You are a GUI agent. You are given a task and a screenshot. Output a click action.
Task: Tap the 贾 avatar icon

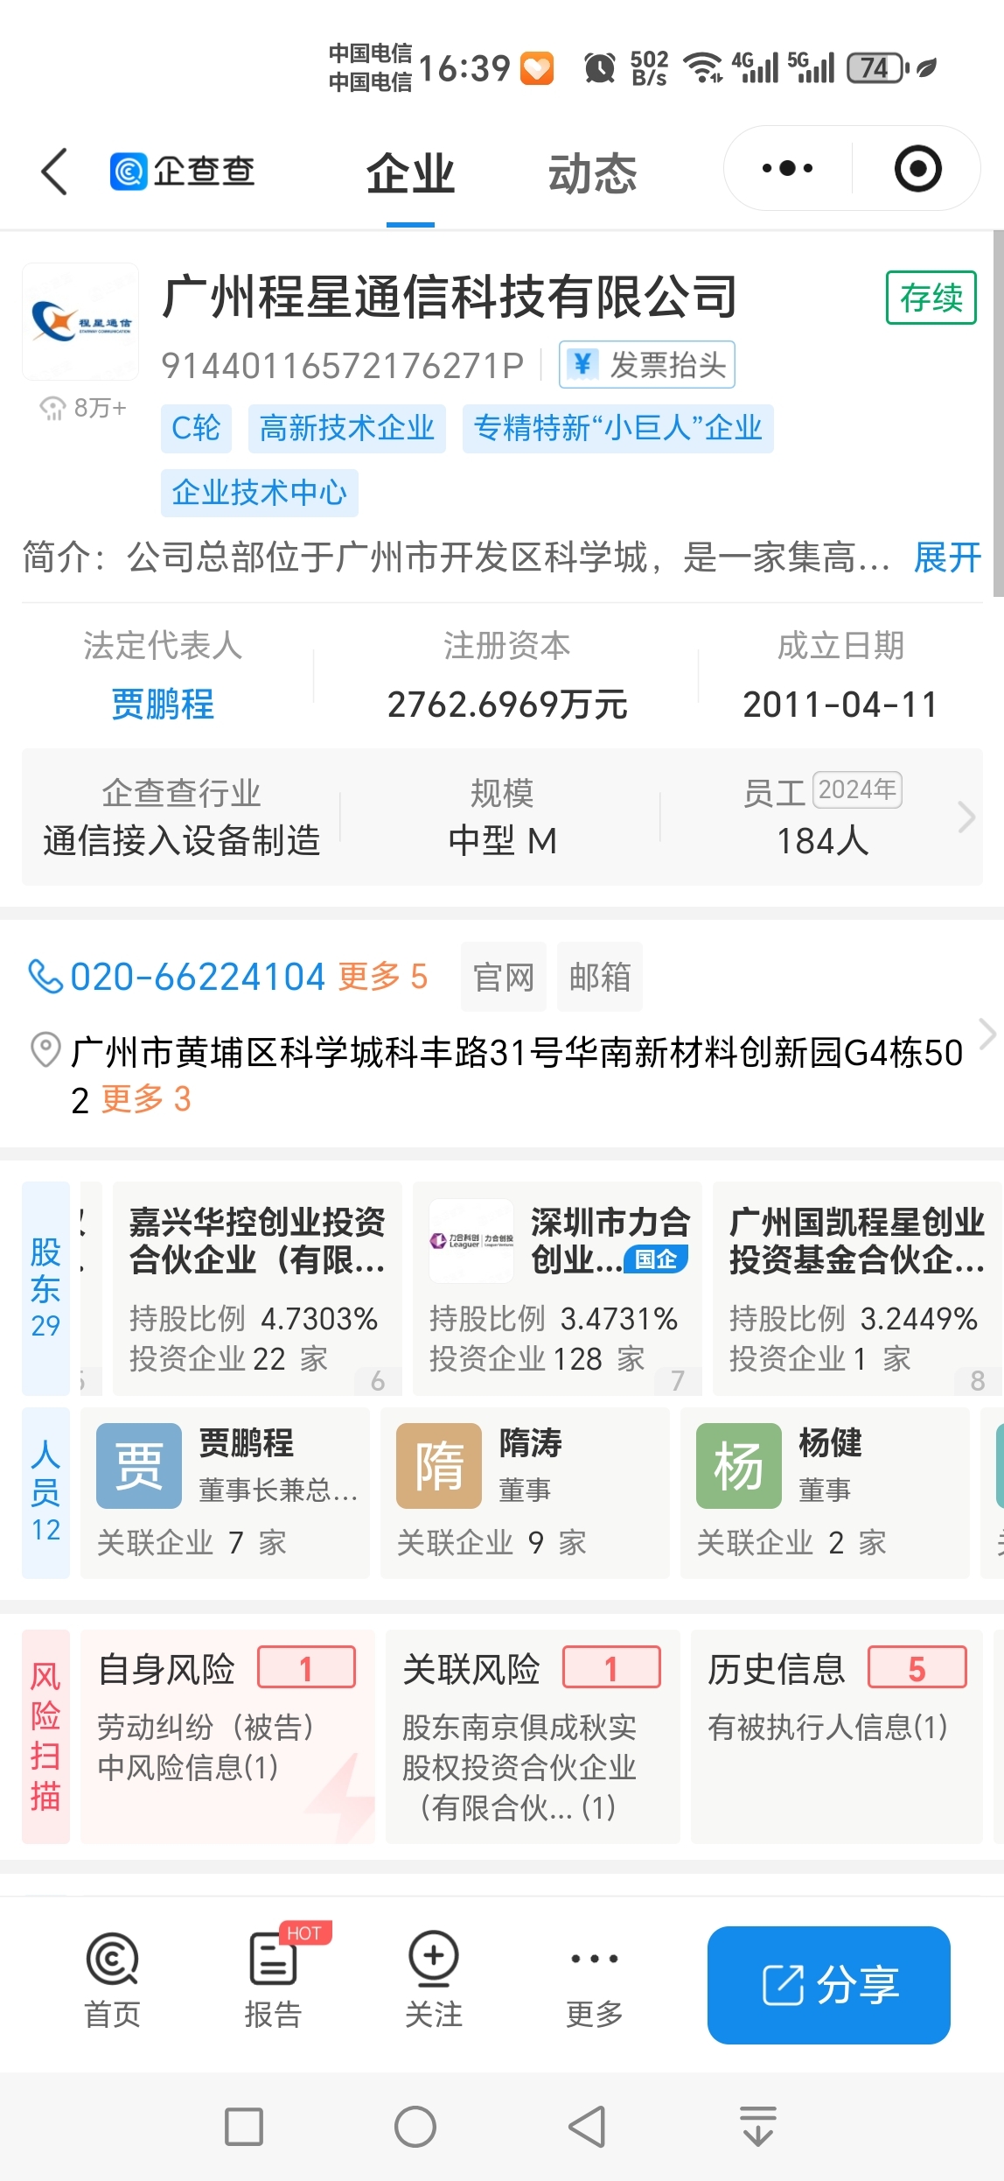click(x=139, y=1465)
